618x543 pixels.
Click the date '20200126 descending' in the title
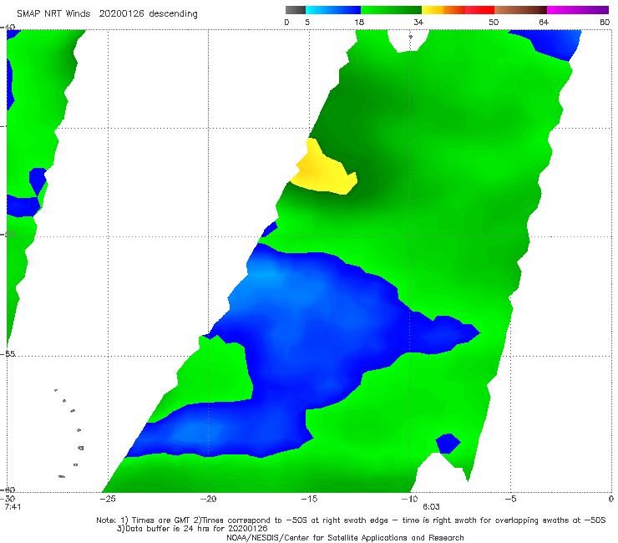[x=148, y=14]
